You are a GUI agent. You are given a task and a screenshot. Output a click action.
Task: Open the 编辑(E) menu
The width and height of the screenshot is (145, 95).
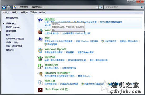[x=15, y=12]
